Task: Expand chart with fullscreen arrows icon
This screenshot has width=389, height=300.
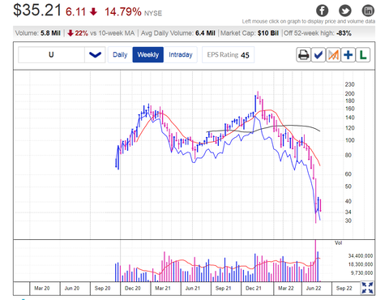Action: (367, 288)
